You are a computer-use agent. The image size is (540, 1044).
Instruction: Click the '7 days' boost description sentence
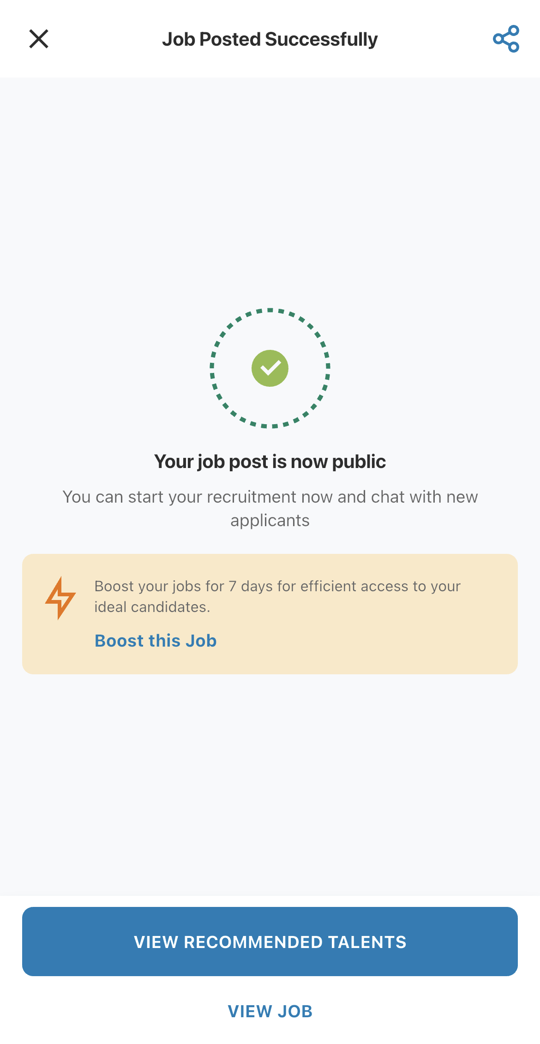point(277,596)
